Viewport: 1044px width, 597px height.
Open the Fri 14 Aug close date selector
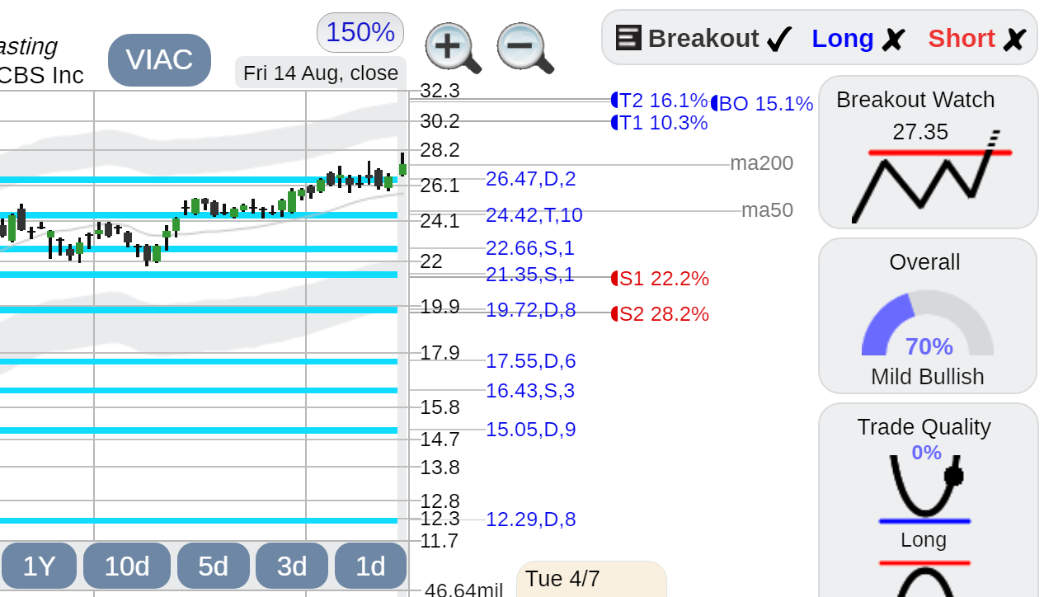tap(321, 73)
